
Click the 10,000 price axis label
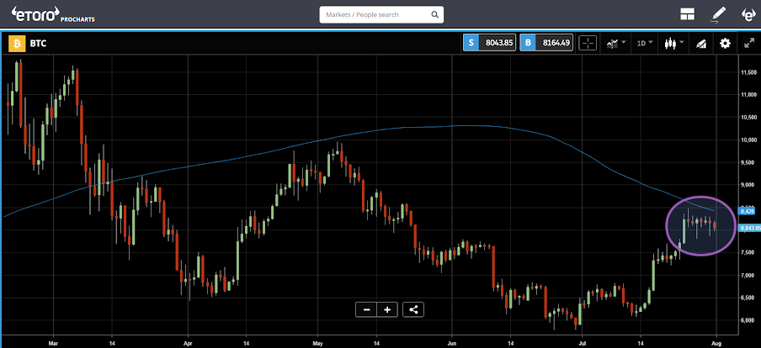tap(749, 140)
